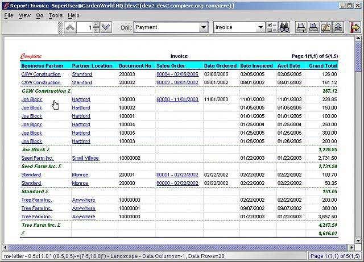Click the printer-with-arrow print icon
Viewport: 364px width, 262px height.
point(301,27)
